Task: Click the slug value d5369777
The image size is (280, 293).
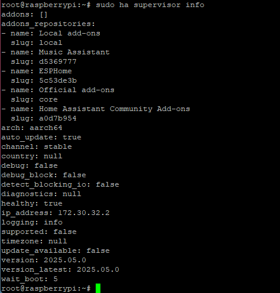Action: coord(58,61)
